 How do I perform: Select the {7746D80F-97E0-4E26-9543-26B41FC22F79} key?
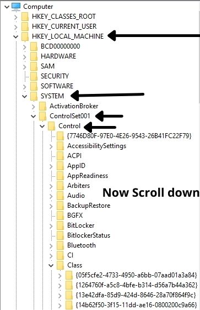pyautogui.click(x=129, y=136)
